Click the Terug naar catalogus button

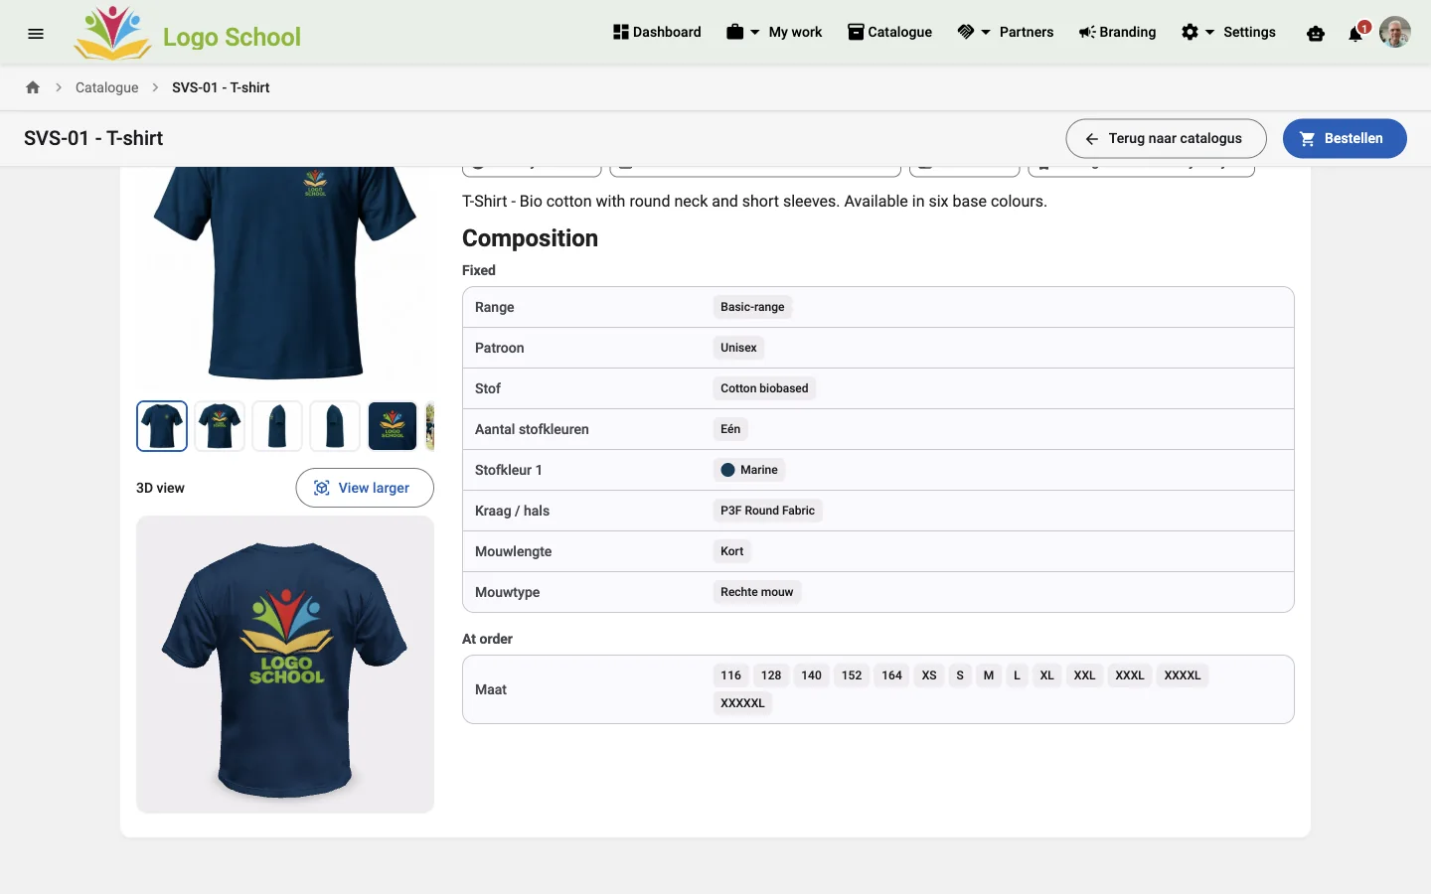pos(1166,138)
